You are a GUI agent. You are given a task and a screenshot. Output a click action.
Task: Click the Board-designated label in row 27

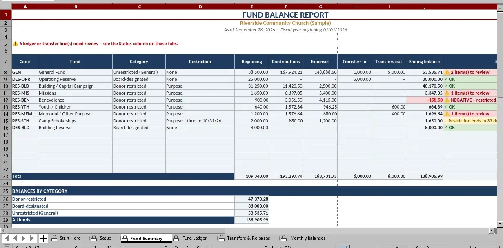(123, 206)
